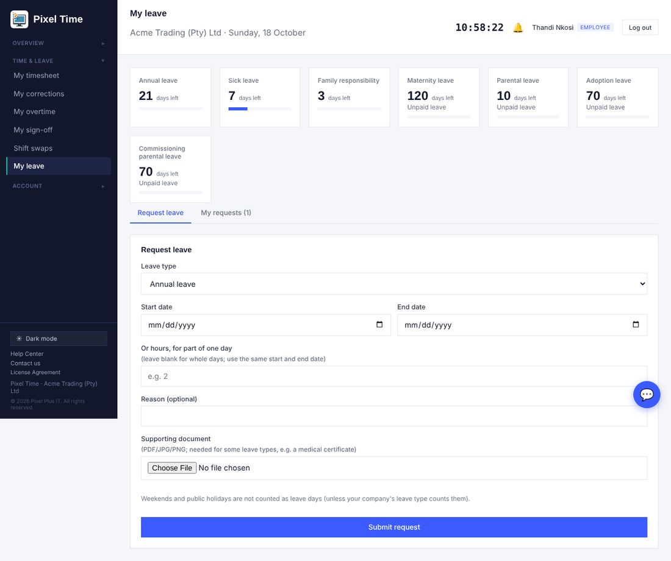Expand the Overview sidebar section
The image size is (671, 561).
(59, 43)
